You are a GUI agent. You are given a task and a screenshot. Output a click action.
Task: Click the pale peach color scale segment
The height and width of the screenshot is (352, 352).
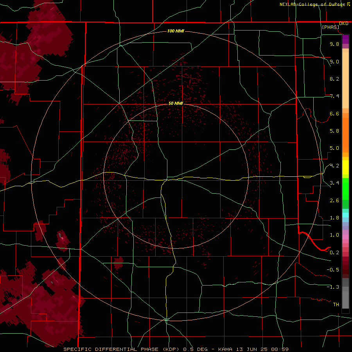click(345, 80)
